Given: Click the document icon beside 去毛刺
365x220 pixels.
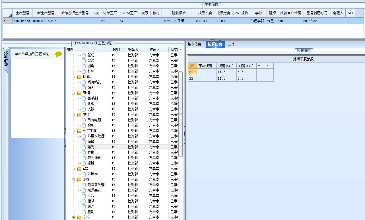Looking at the screenshot, I should pyautogui.click(x=84, y=98).
